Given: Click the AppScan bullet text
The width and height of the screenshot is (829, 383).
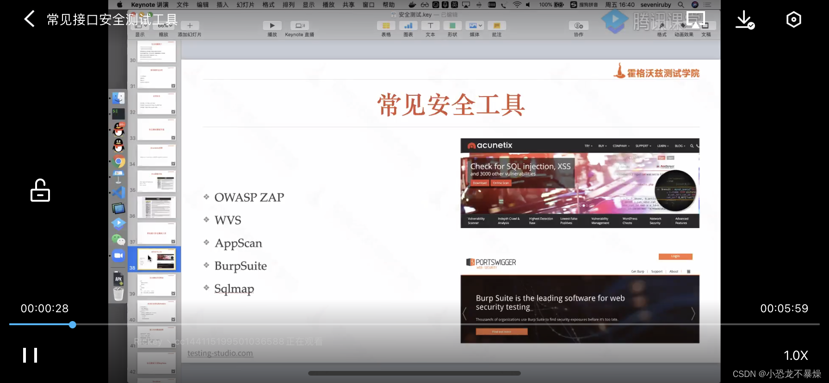Looking at the screenshot, I should (239, 243).
